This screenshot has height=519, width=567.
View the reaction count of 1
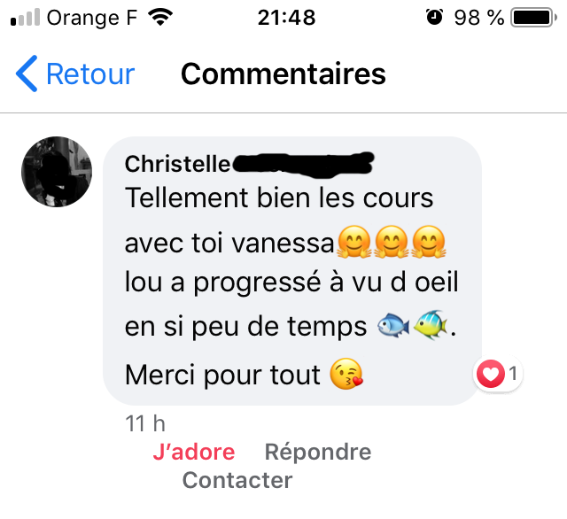click(513, 374)
